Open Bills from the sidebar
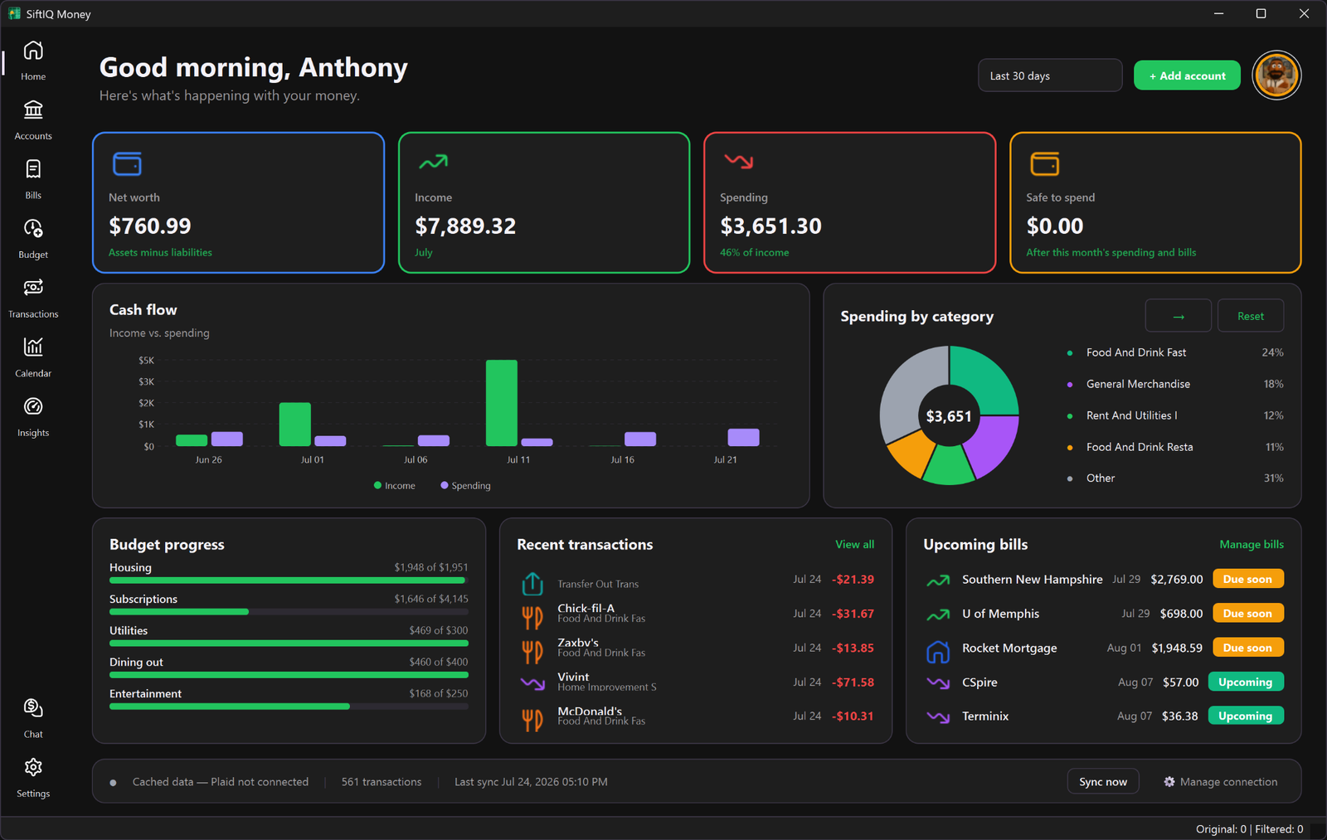1327x840 pixels. [x=33, y=169]
